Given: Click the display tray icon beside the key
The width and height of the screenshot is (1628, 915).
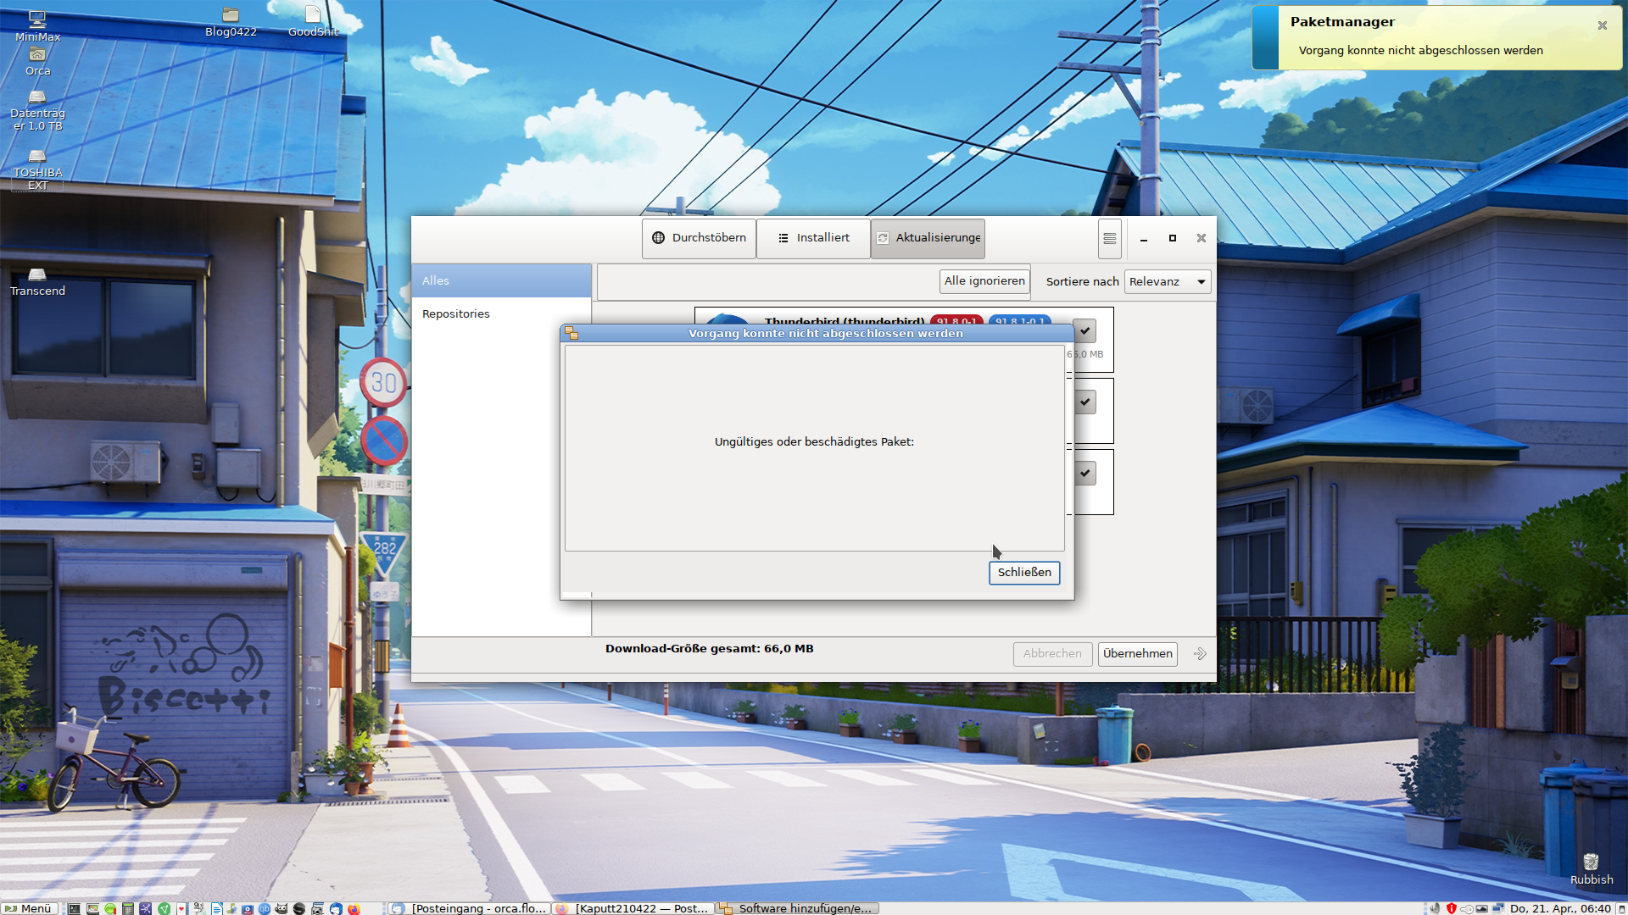Looking at the screenshot, I should (1481, 909).
